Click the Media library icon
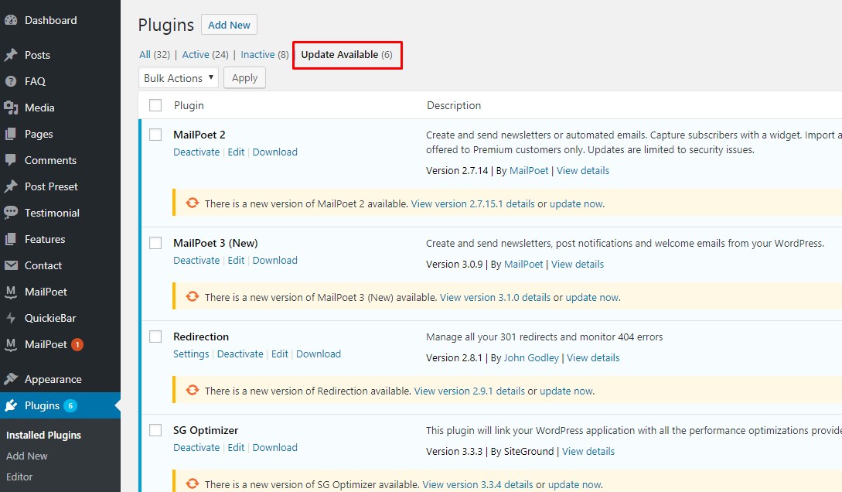 [x=11, y=108]
